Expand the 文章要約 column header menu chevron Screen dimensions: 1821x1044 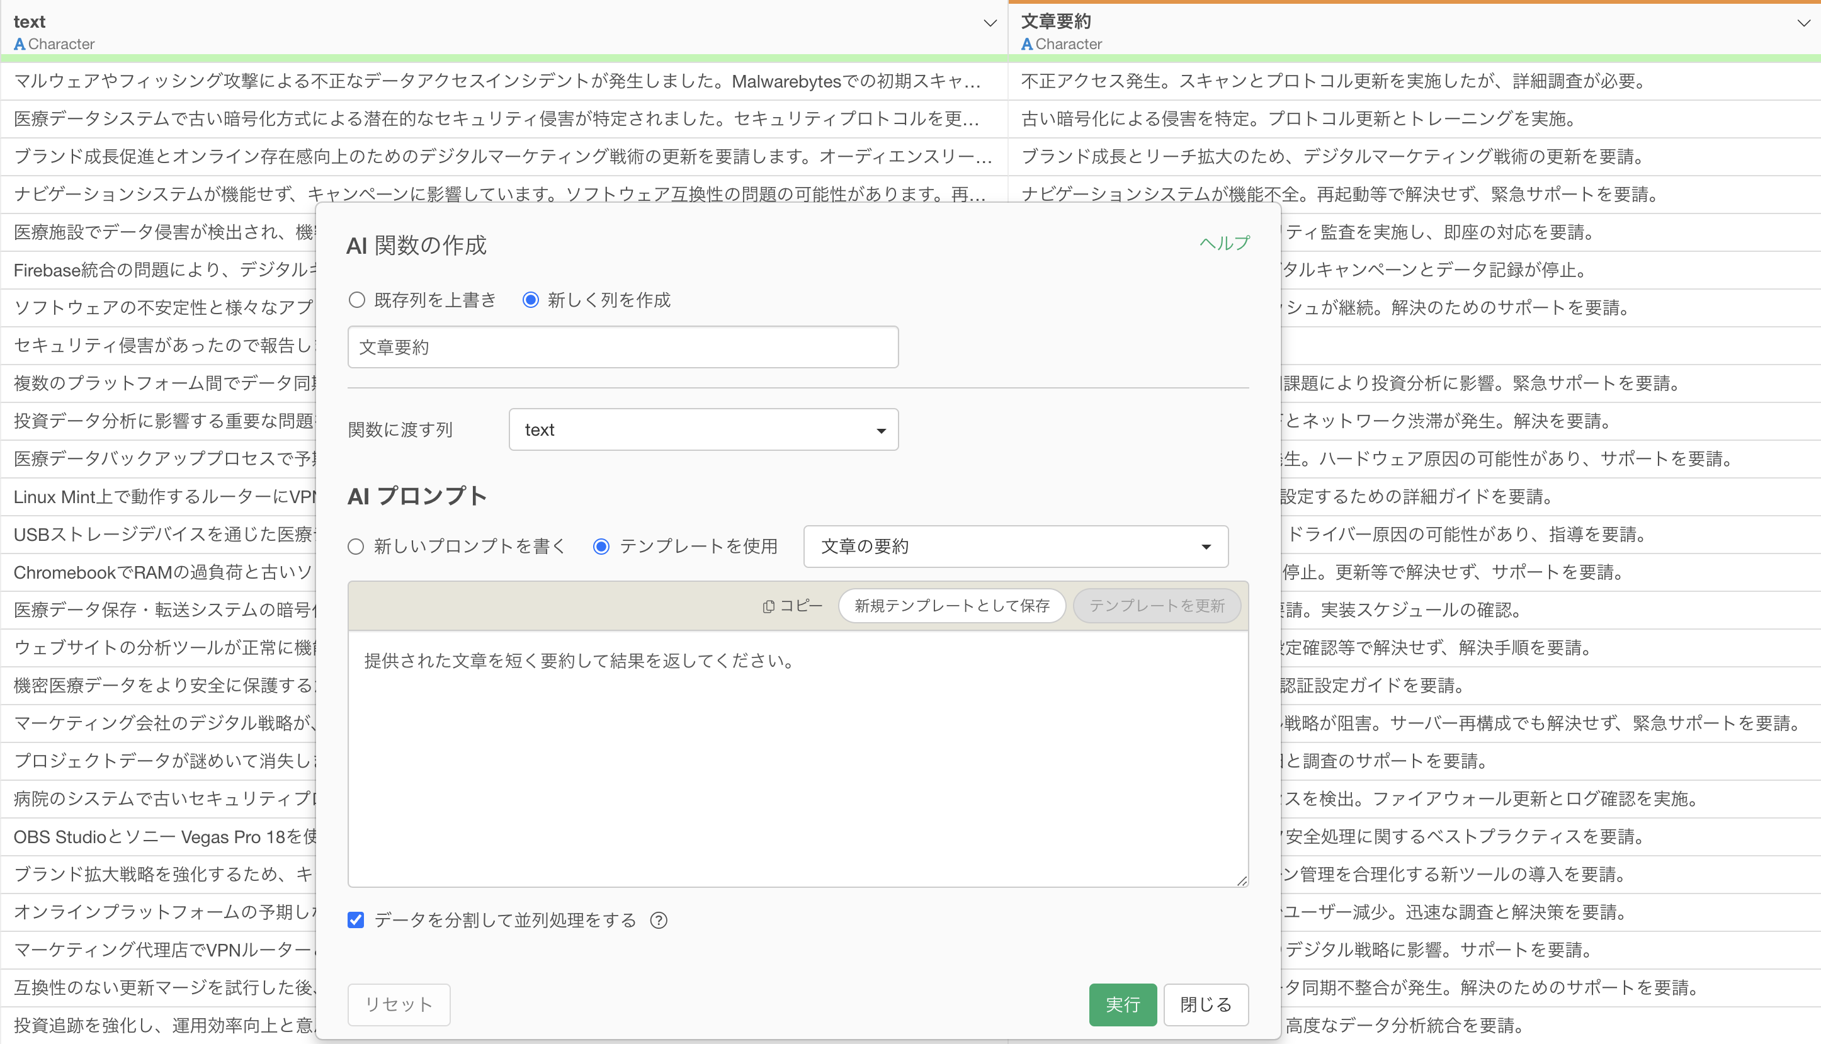pos(1804,23)
